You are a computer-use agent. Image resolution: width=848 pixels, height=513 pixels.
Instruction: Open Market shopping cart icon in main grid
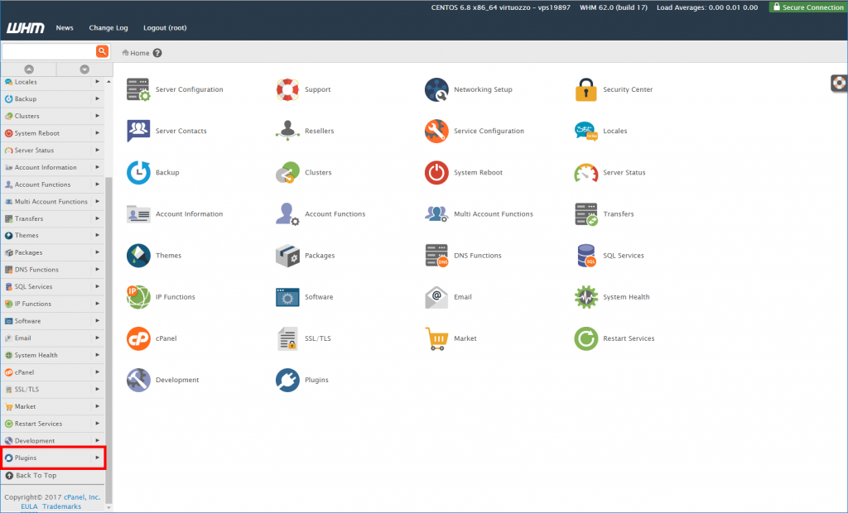tap(436, 338)
